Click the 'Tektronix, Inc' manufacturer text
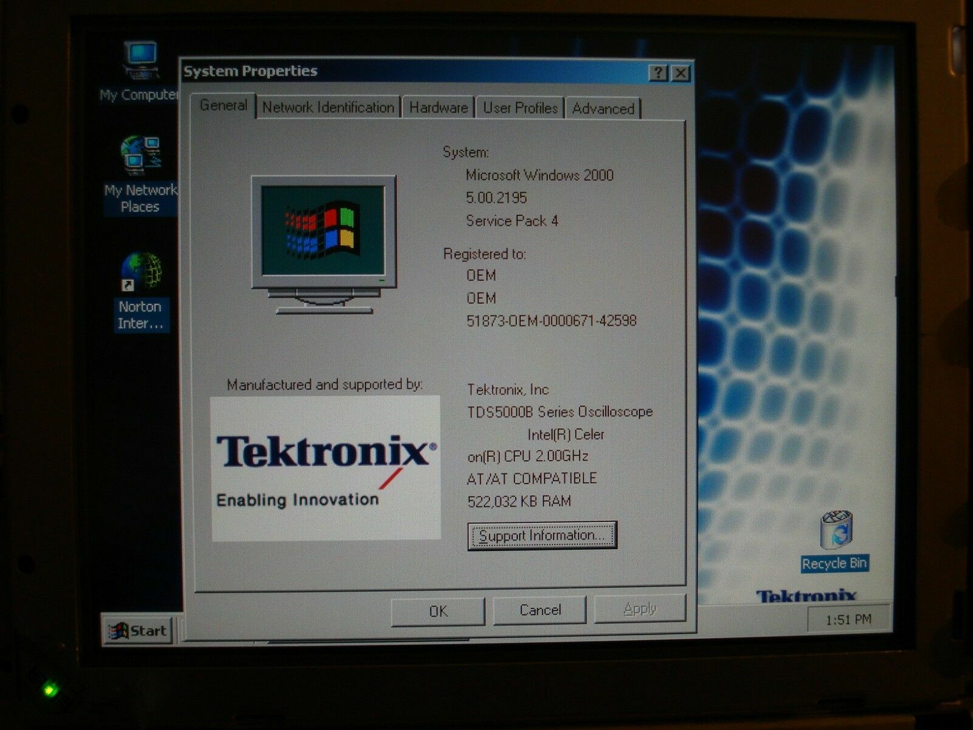The image size is (973, 730). tap(508, 389)
